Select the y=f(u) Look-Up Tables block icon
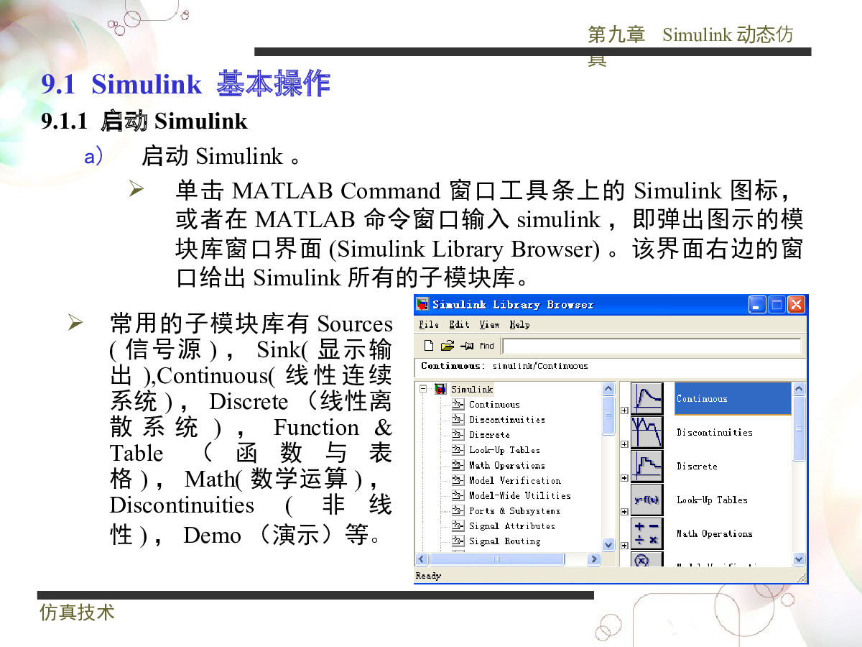The image size is (862, 647). point(646,500)
